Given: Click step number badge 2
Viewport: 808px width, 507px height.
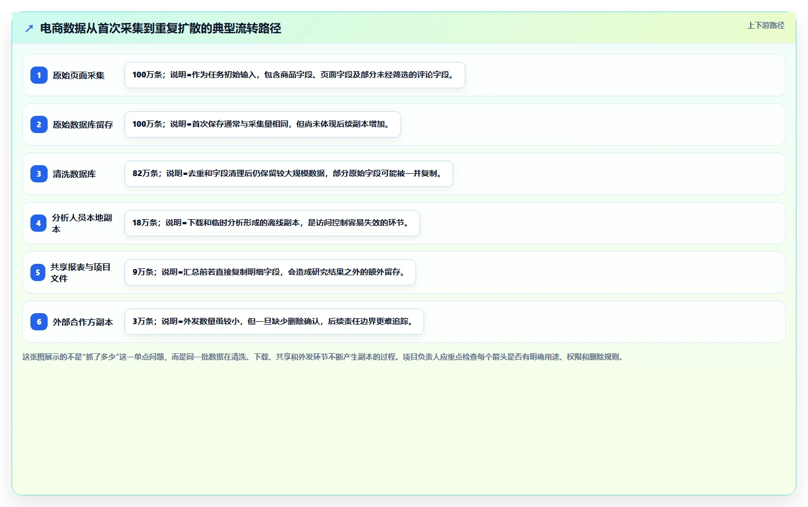Looking at the screenshot, I should 39,124.
